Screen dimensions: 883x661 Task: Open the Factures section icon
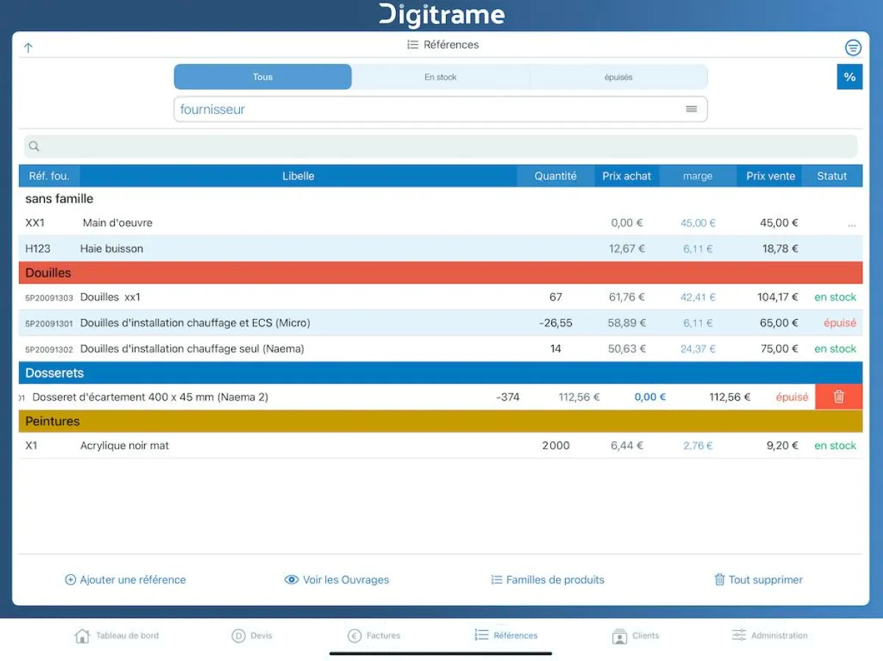coord(355,635)
